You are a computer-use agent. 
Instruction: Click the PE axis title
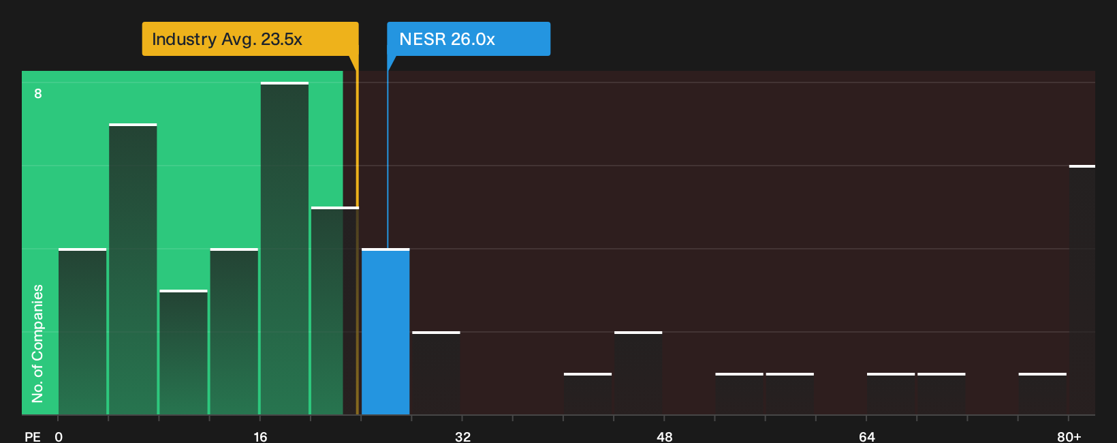pos(33,436)
